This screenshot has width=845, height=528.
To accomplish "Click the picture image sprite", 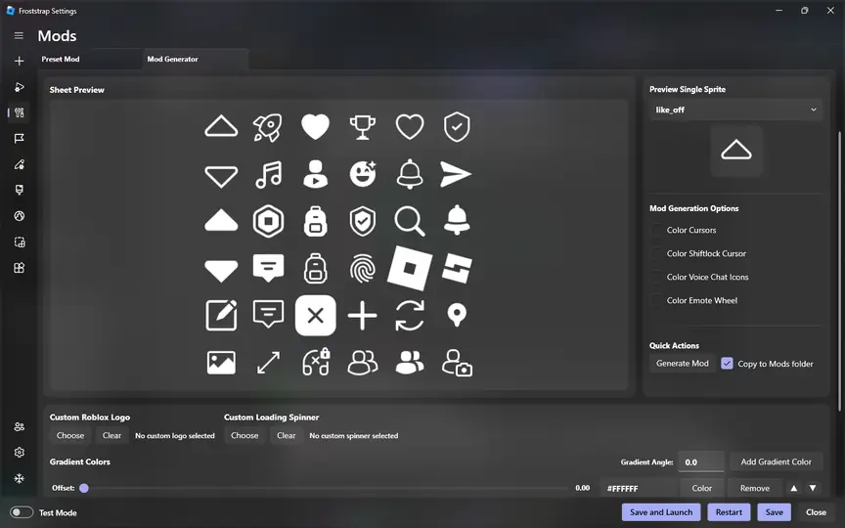I will point(221,363).
